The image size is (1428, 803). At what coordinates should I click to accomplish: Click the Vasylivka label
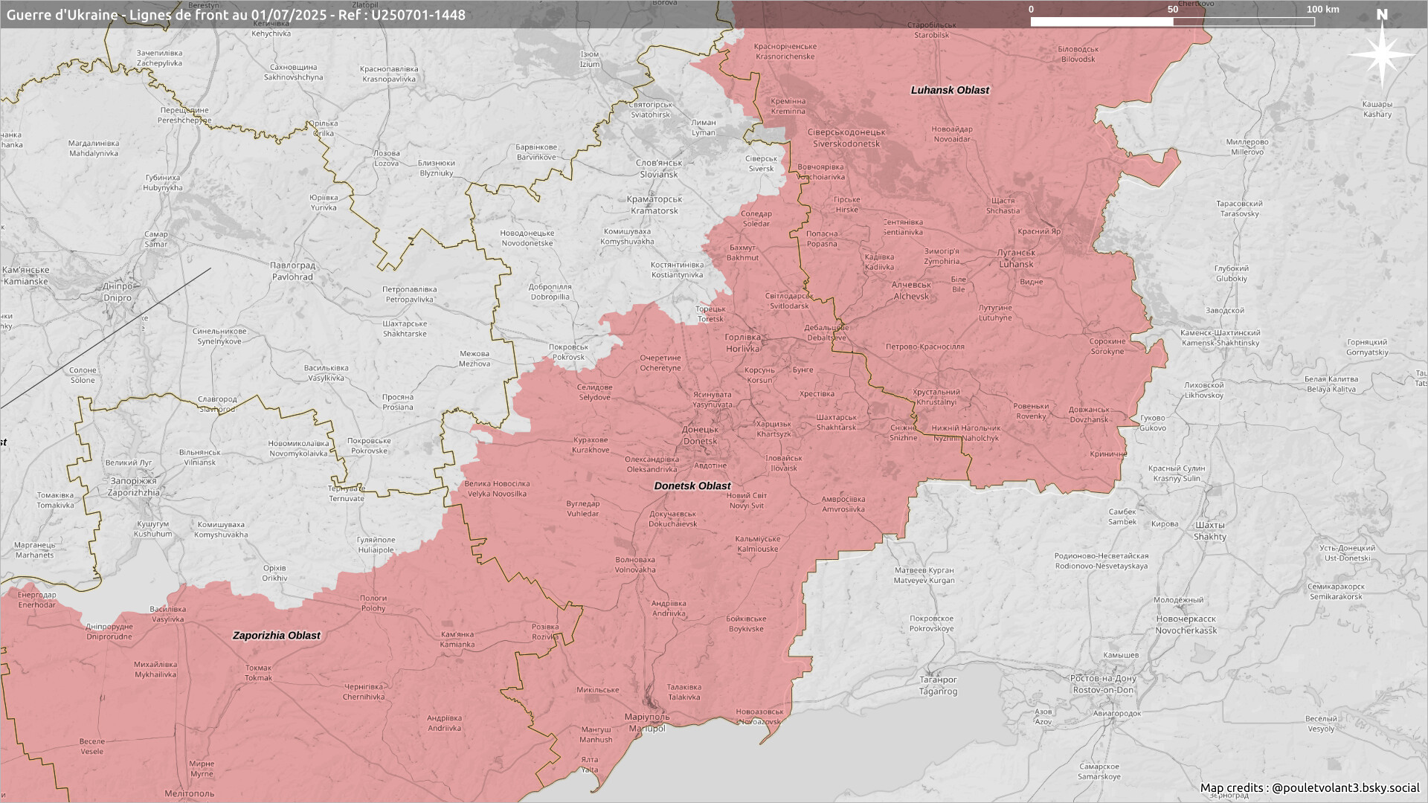click(168, 614)
